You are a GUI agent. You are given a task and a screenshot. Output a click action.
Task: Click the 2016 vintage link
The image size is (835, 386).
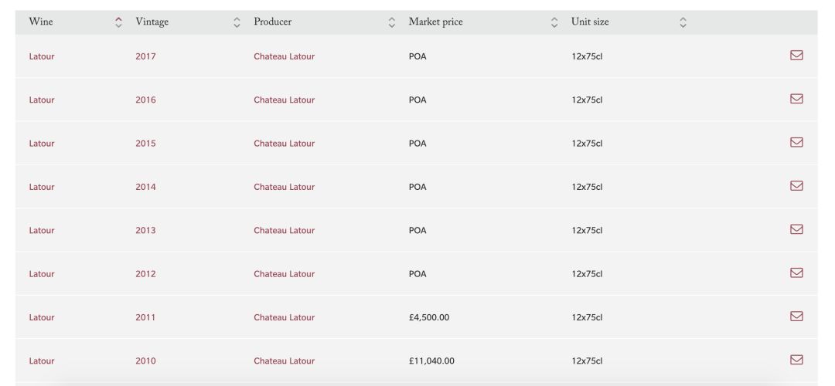click(145, 100)
